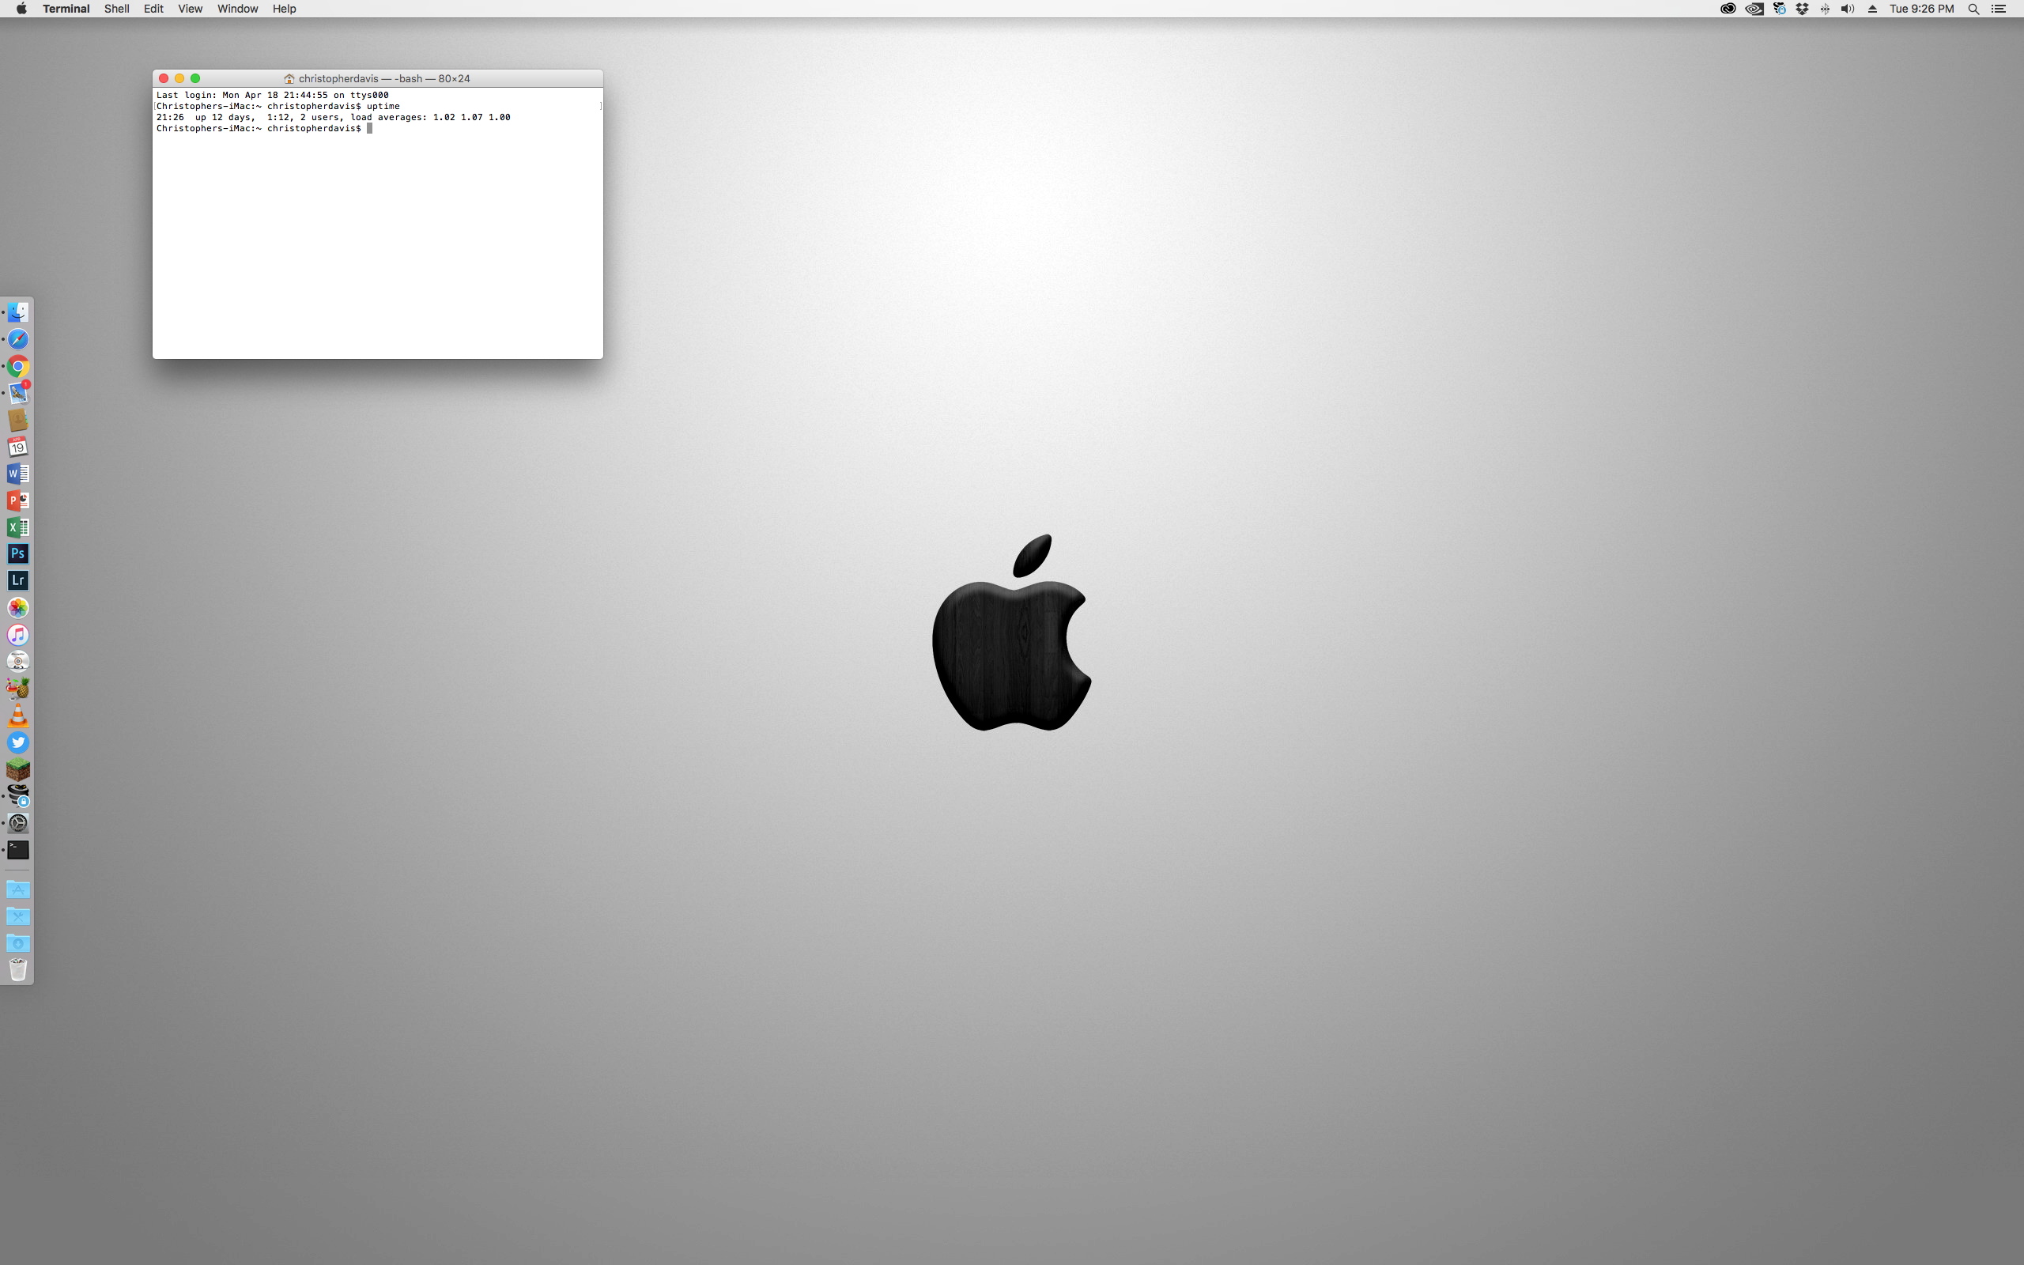Open the Trash in the Dock
The width and height of the screenshot is (2024, 1265).
click(17, 969)
